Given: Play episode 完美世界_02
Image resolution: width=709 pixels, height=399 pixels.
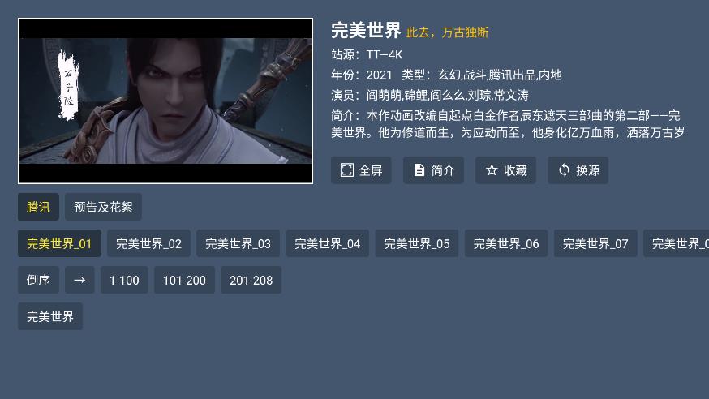Looking at the screenshot, I should click(x=148, y=243).
